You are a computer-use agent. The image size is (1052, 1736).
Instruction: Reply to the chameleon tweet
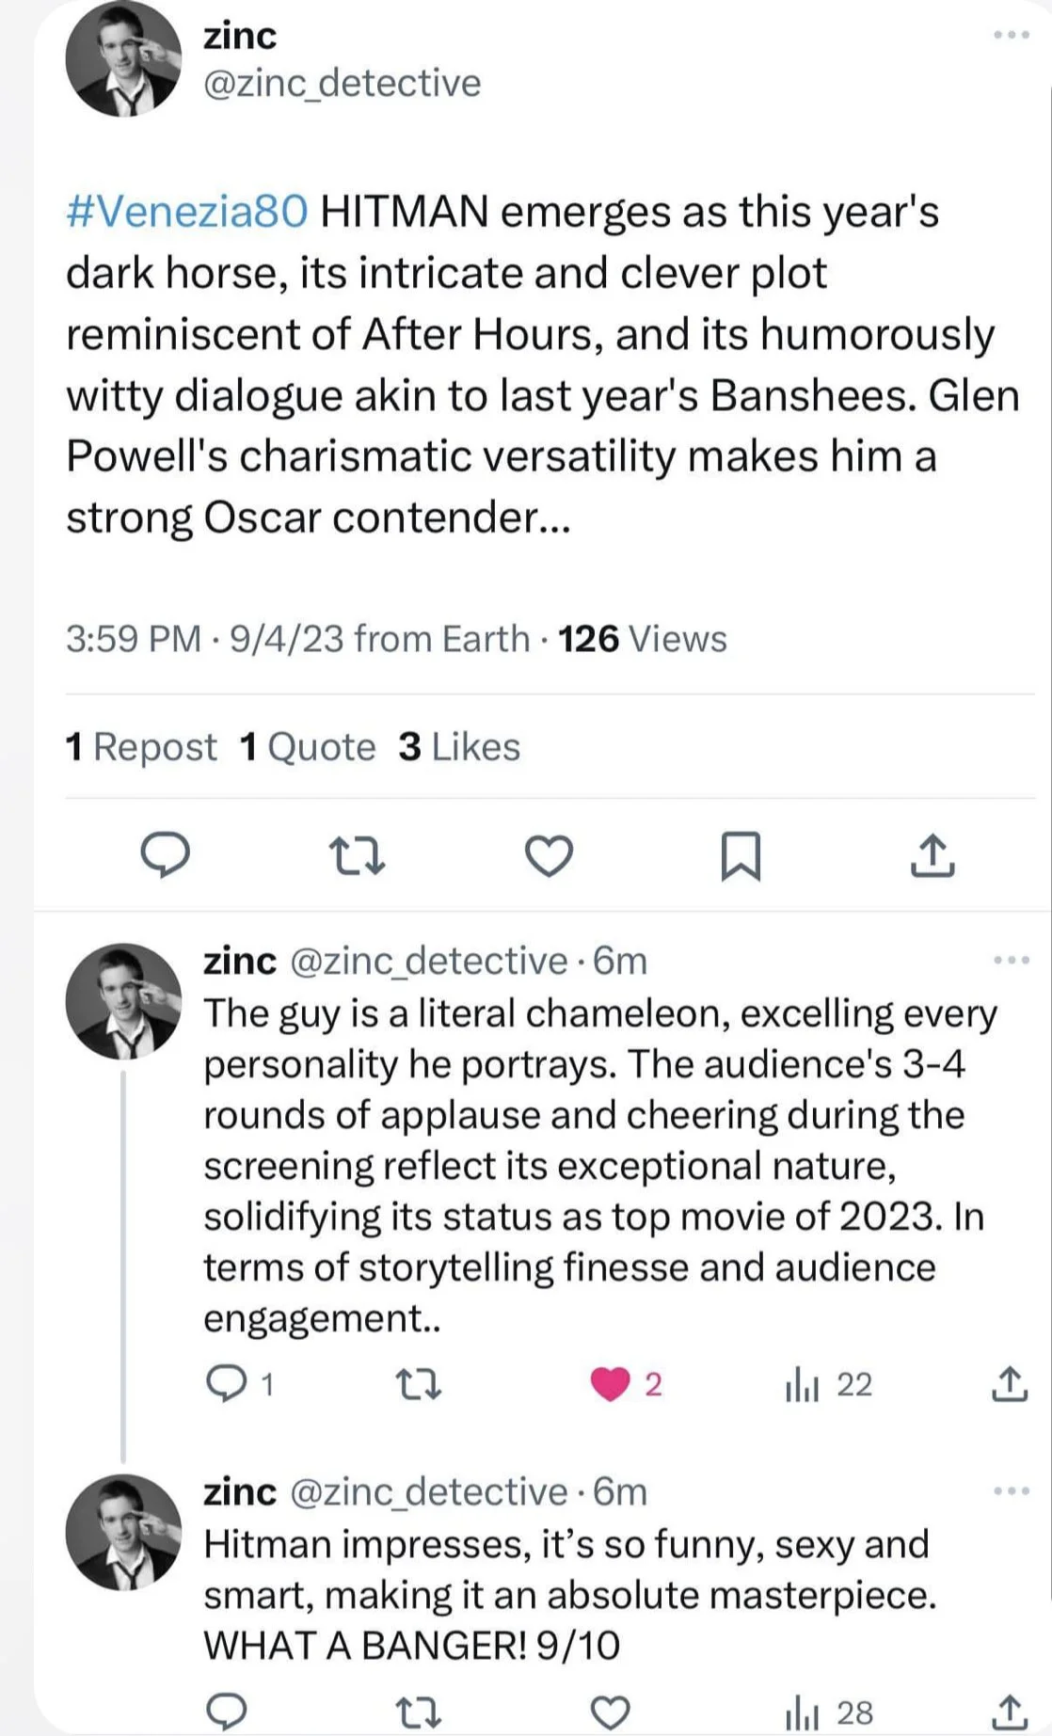coord(226,1384)
